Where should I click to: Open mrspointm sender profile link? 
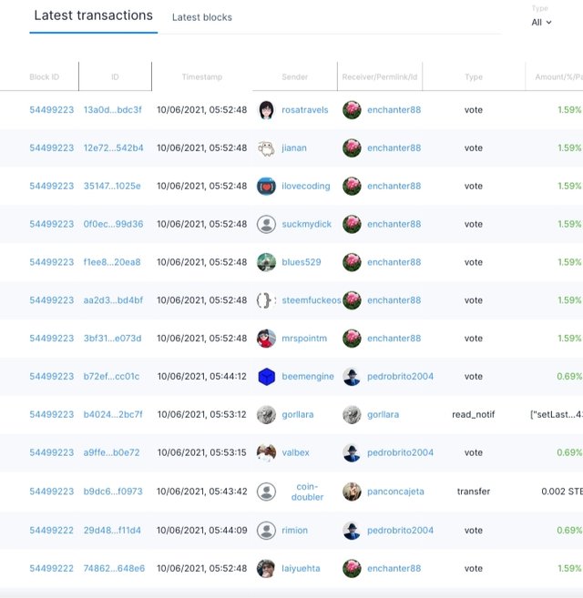(304, 339)
